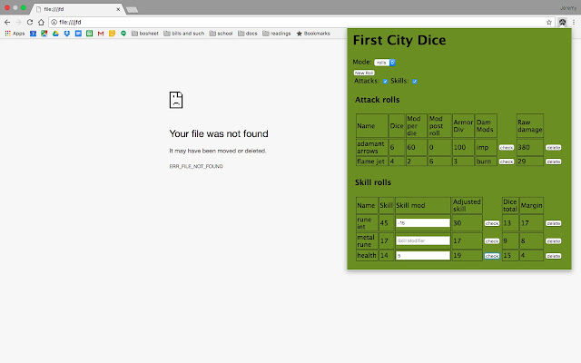The image size is (581, 363).
Task: Click the metal rune Skill Modifier field
Action: click(423, 240)
